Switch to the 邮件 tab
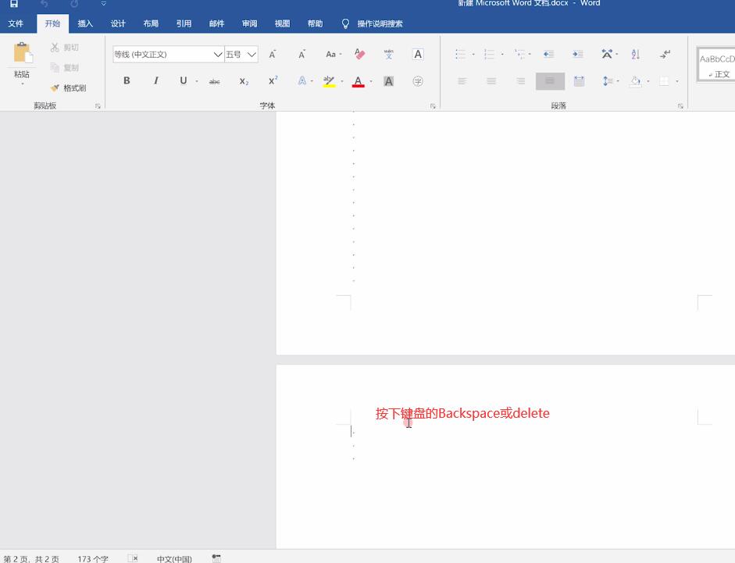735x563 pixels. [216, 23]
